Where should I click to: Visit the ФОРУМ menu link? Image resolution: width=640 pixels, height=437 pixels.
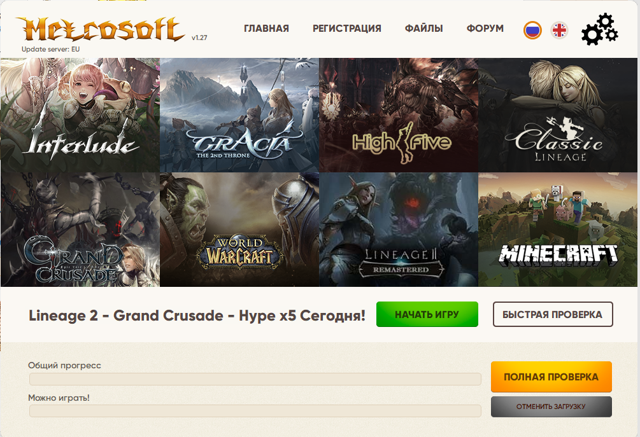485,29
